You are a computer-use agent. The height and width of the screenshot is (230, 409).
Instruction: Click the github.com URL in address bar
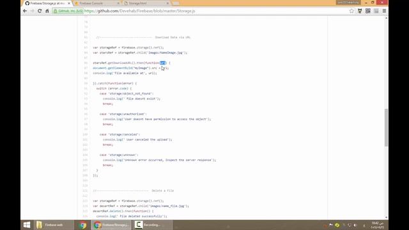point(139,11)
